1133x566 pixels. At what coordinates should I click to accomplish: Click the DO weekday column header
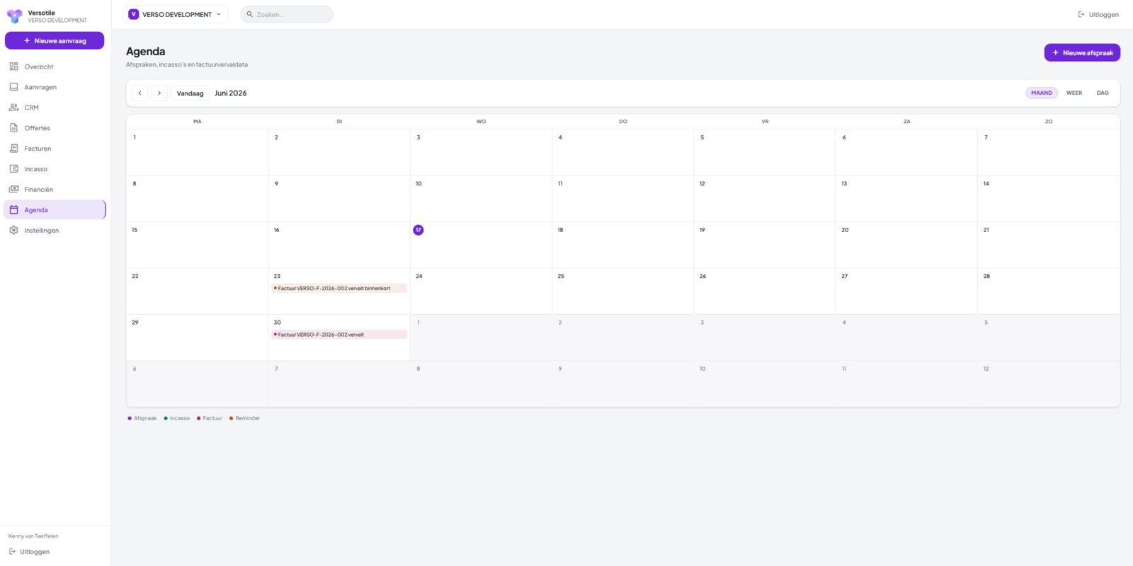pyautogui.click(x=623, y=122)
